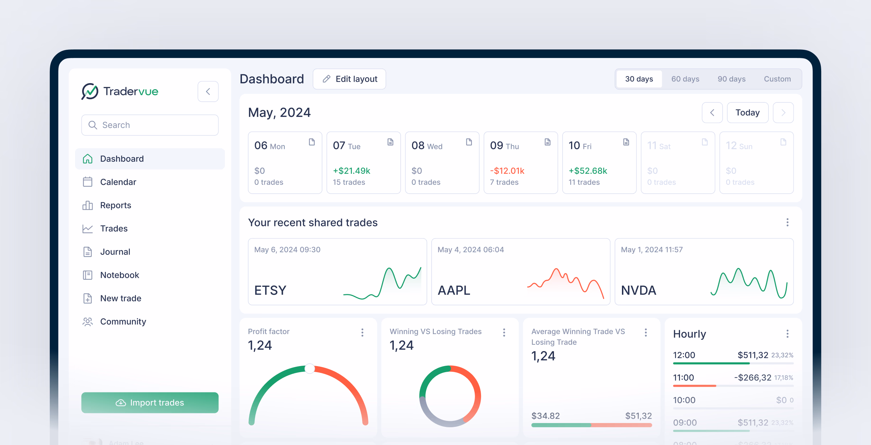Image resolution: width=871 pixels, height=445 pixels.
Task: Open options menu for recent shared trades
Action: tap(787, 222)
